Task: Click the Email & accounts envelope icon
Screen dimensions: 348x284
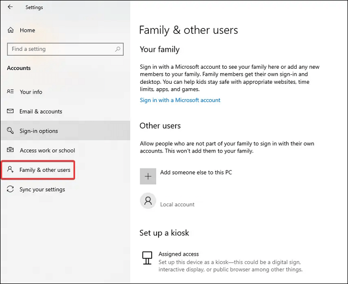Action: click(x=10, y=111)
